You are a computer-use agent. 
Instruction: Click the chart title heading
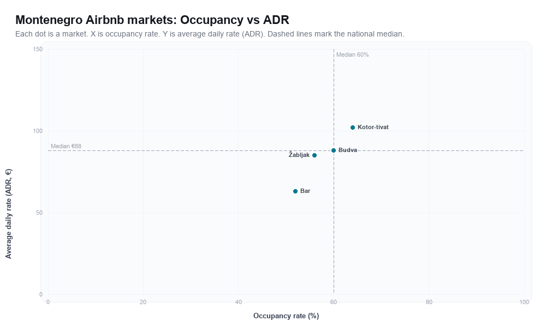pyautogui.click(x=152, y=20)
